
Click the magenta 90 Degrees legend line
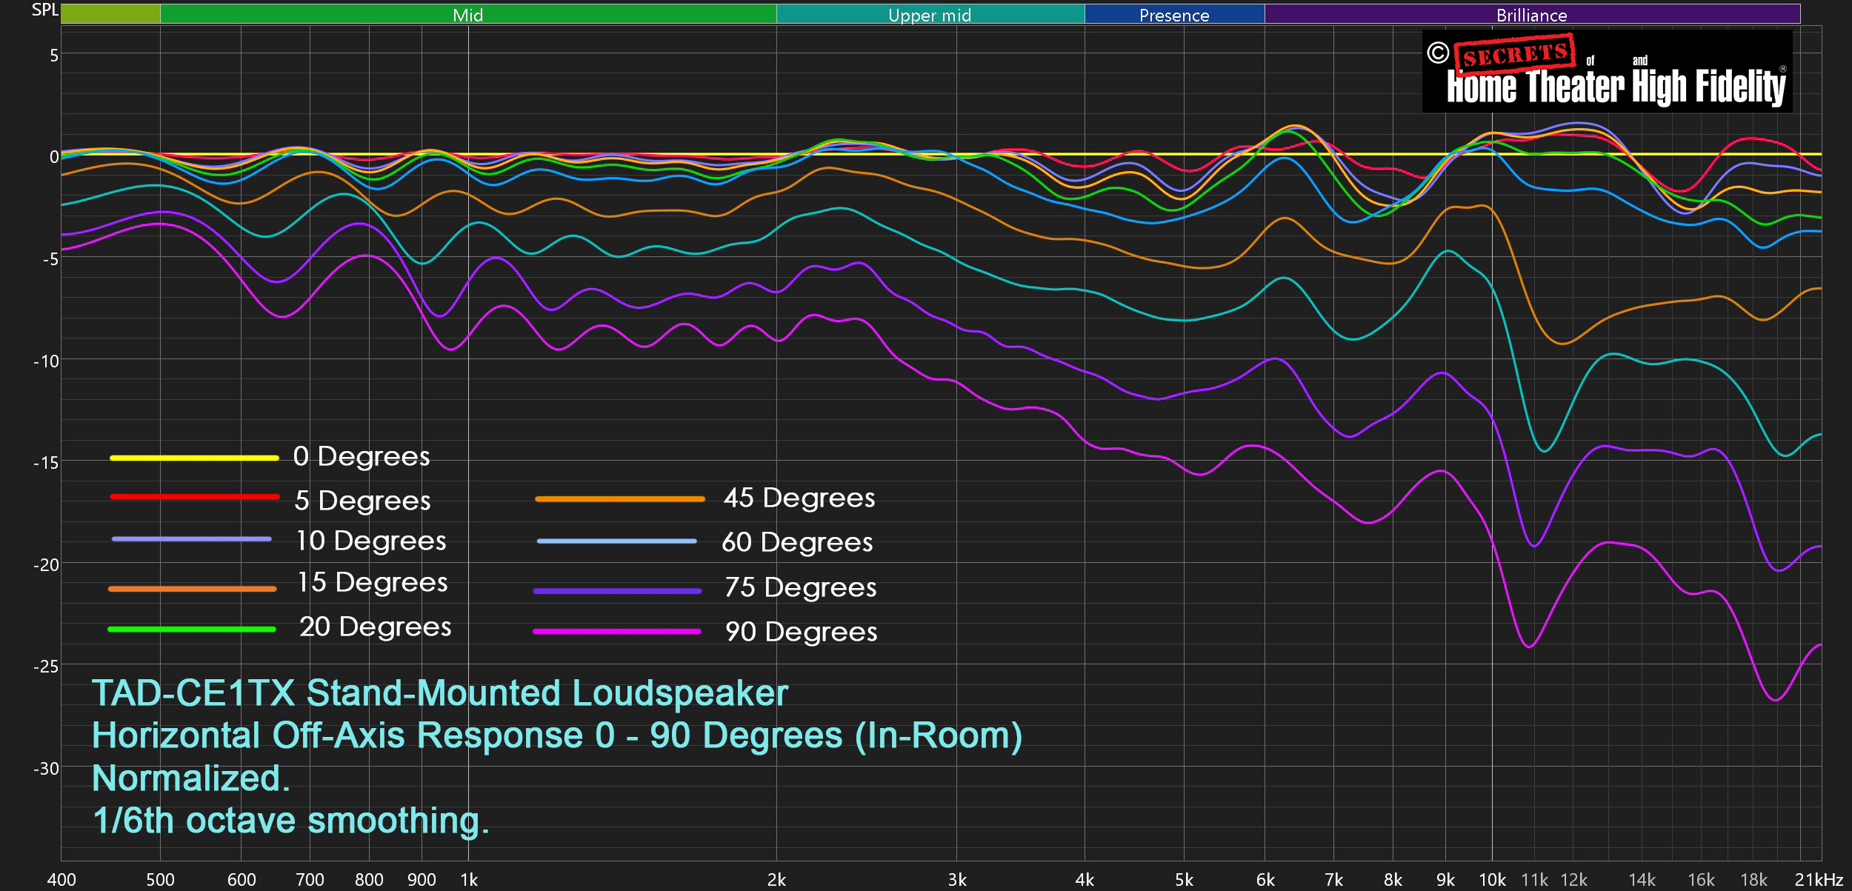point(617,632)
